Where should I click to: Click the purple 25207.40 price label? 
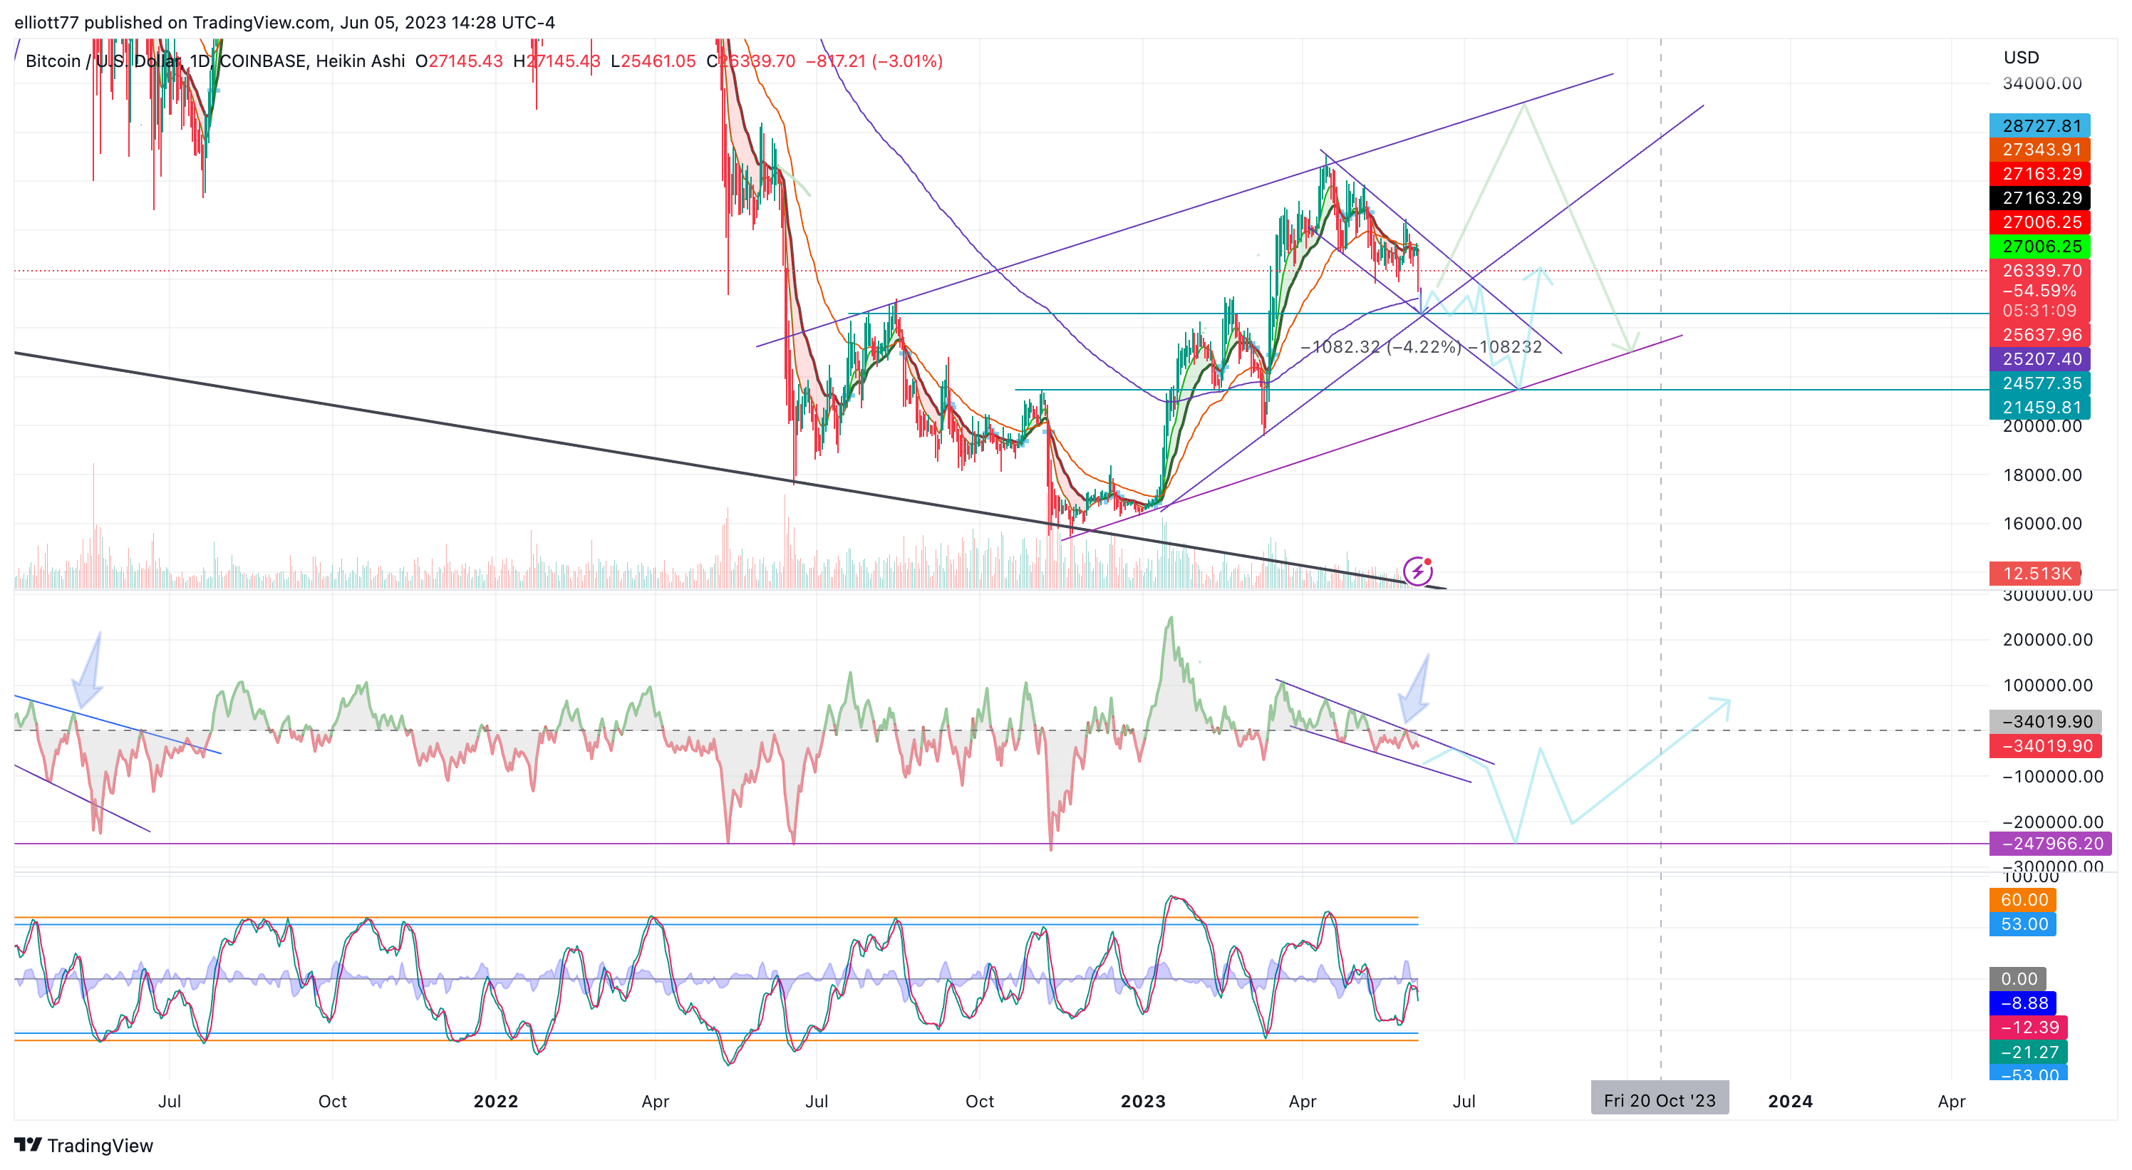click(x=2039, y=359)
